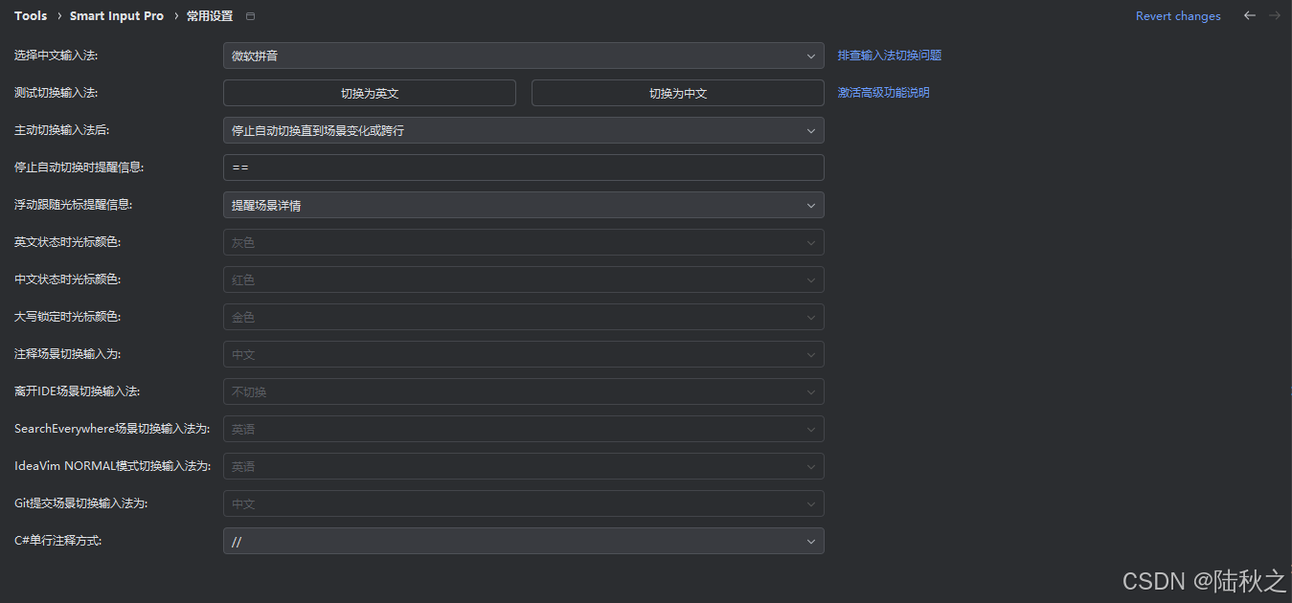Click the C#单行注释方式 label
The height and width of the screenshot is (603, 1292).
click(x=57, y=541)
